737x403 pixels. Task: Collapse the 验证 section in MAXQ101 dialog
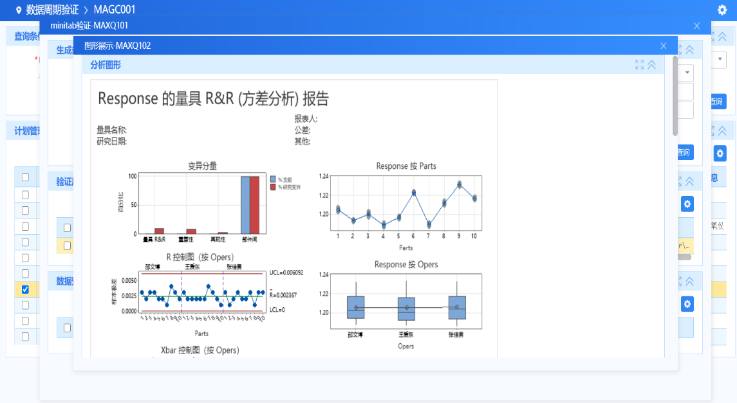pyautogui.click(x=689, y=181)
